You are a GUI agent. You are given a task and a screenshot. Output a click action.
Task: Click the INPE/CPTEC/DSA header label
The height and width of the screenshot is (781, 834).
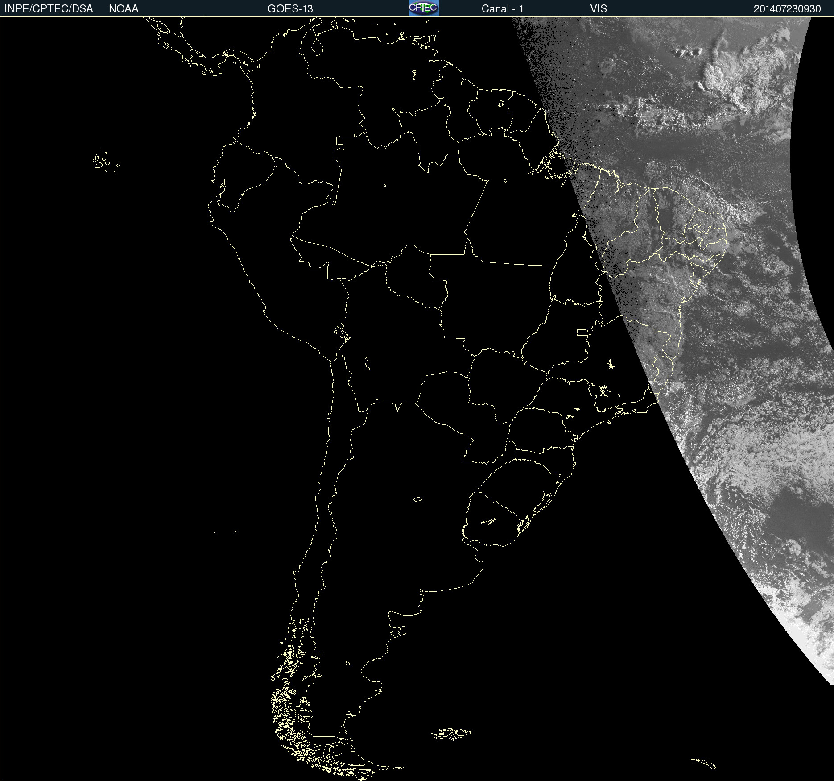coord(49,9)
